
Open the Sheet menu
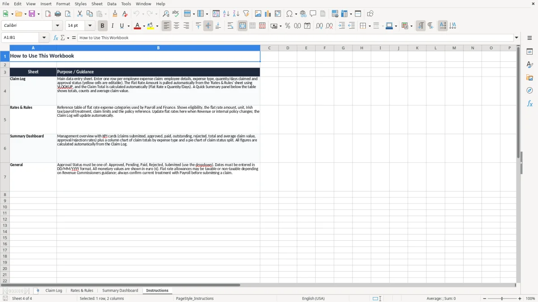[97, 4]
